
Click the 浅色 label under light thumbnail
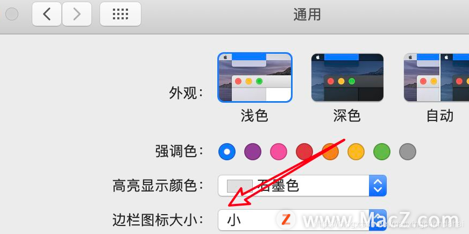coord(254,116)
